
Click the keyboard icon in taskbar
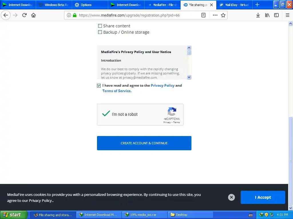pos(251,215)
